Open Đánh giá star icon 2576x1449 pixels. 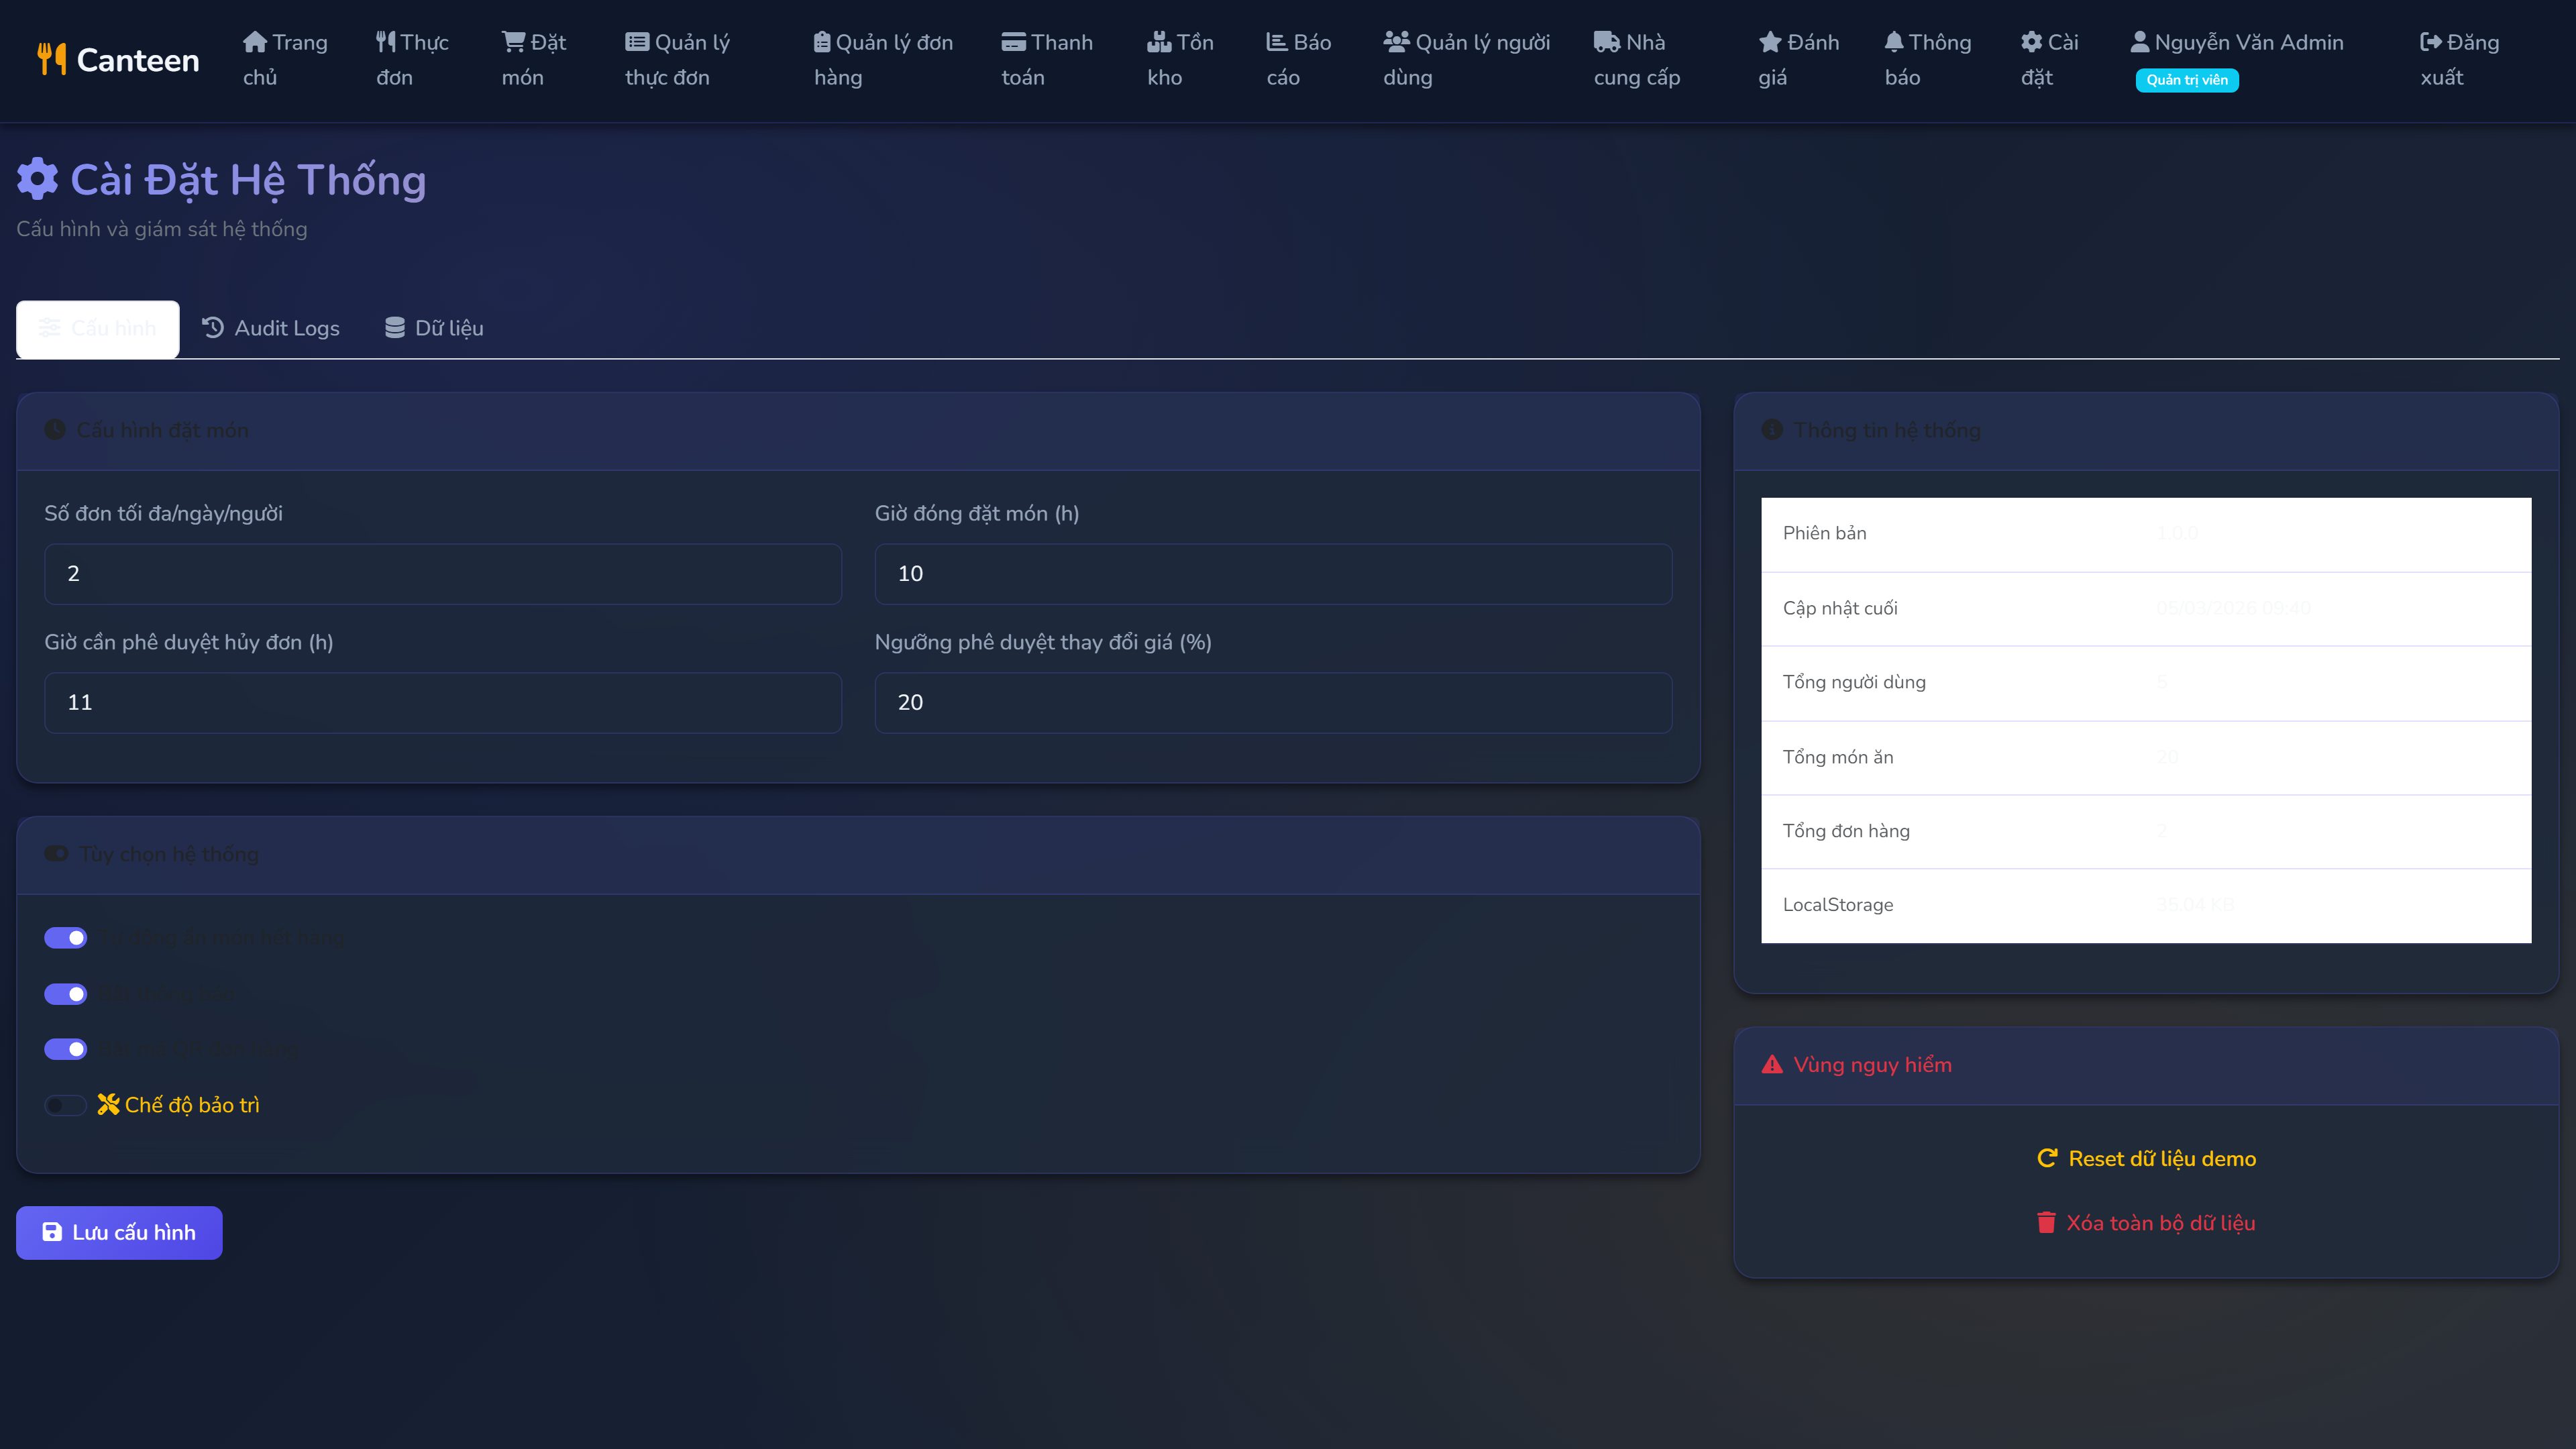point(1770,42)
